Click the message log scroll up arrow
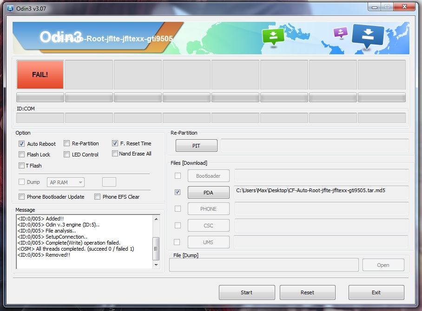Image resolution: width=422 pixels, height=311 pixels. click(x=156, y=219)
